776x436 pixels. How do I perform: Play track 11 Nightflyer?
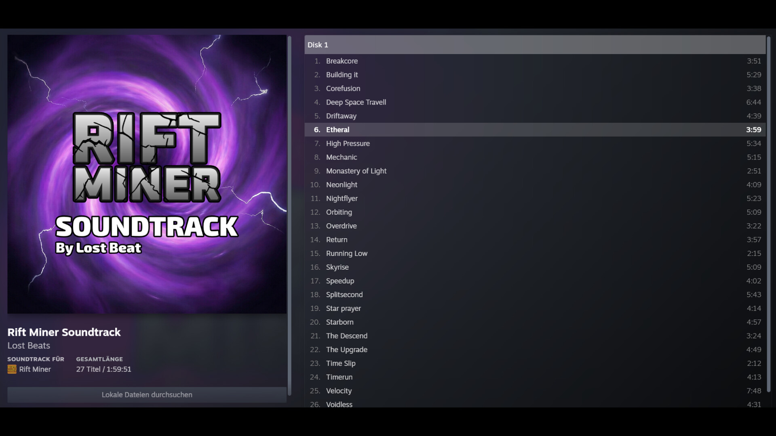342,198
